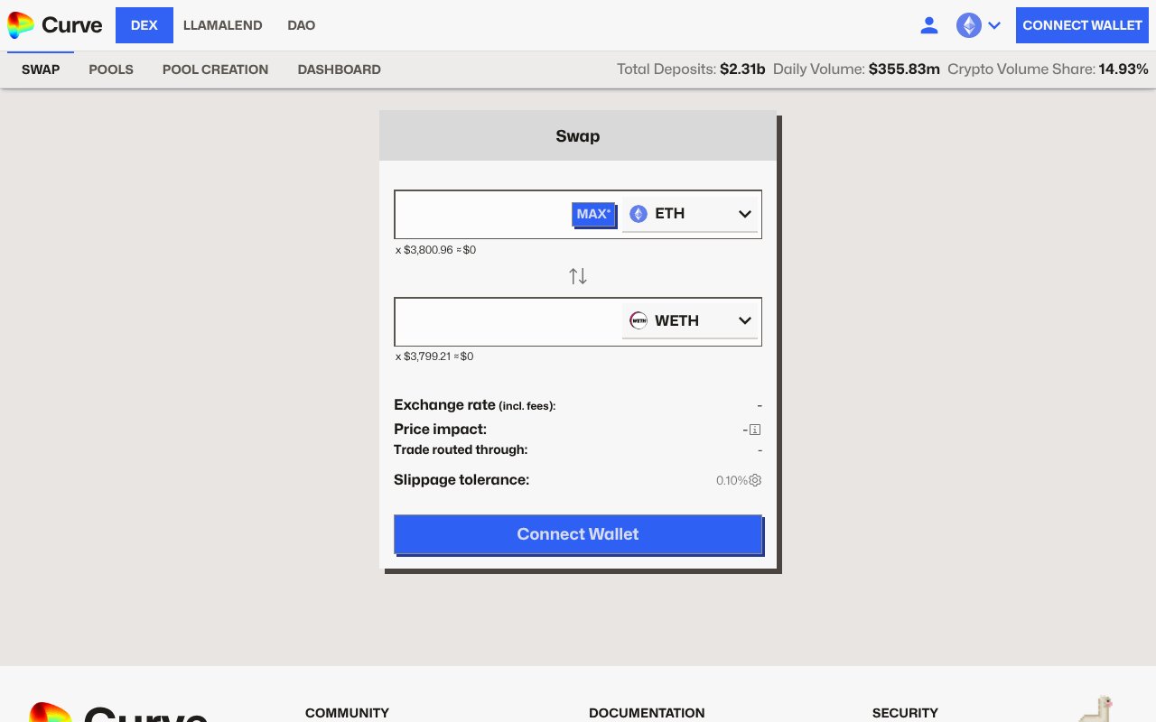Viewport: 1156px width, 722px height.
Task: Click the Ethereum network icon in the header
Action: click(x=969, y=25)
